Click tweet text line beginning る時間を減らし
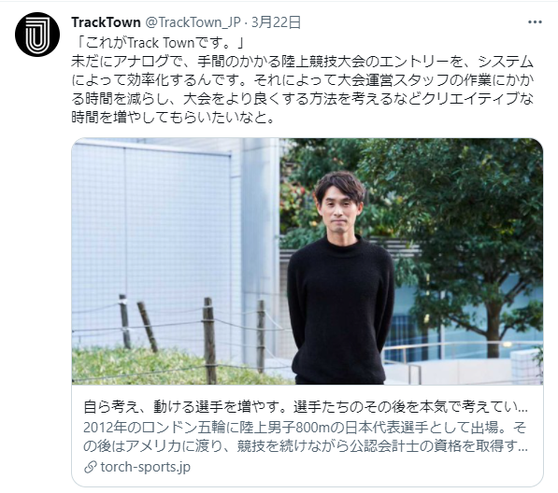 [x=303, y=99]
